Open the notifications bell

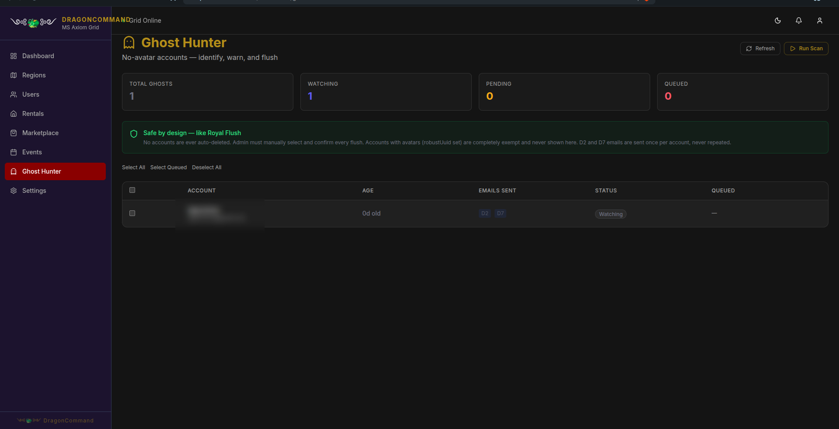(799, 21)
